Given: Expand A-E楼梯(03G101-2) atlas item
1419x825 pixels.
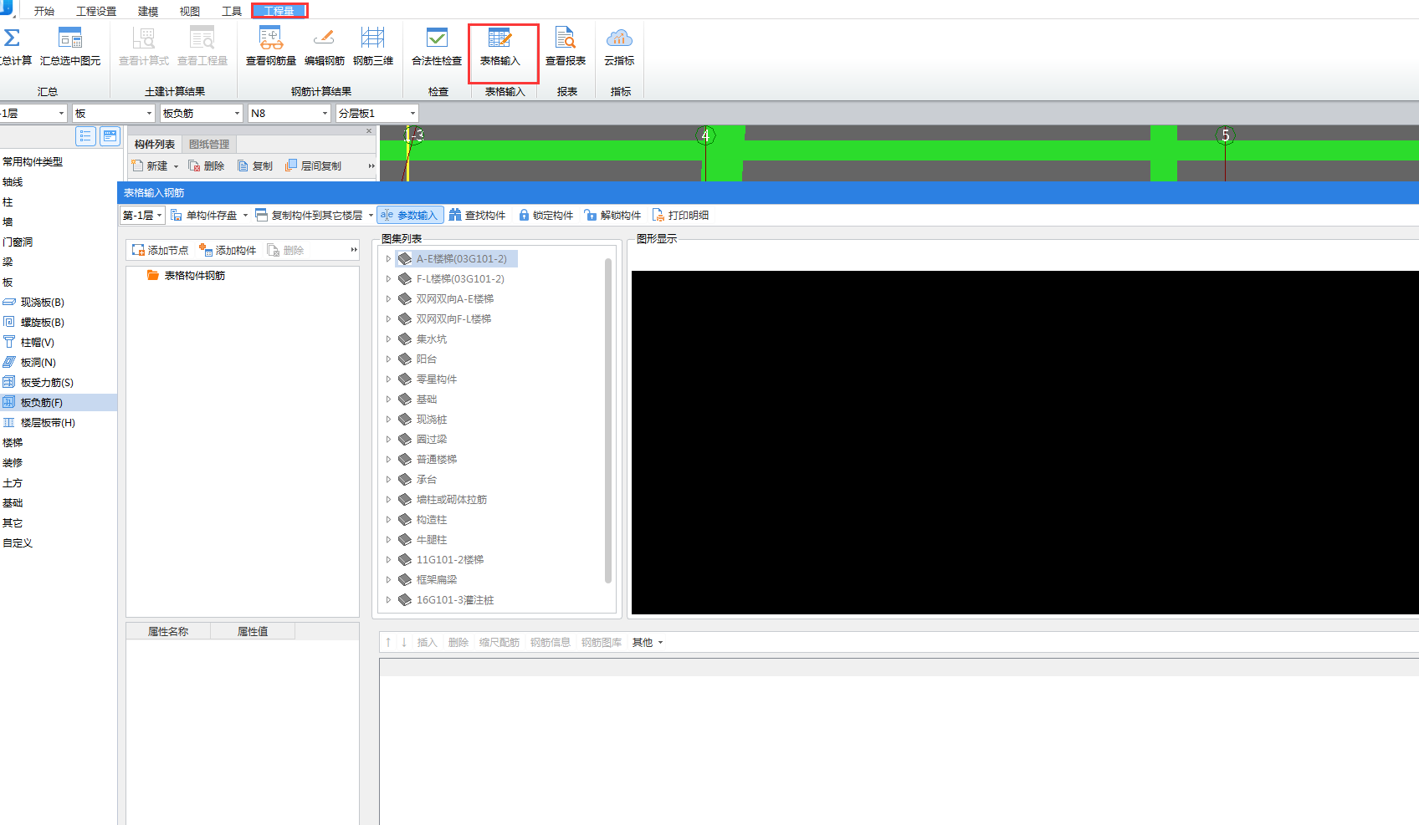Looking at the screenshot, I should (x=388, y=259).
